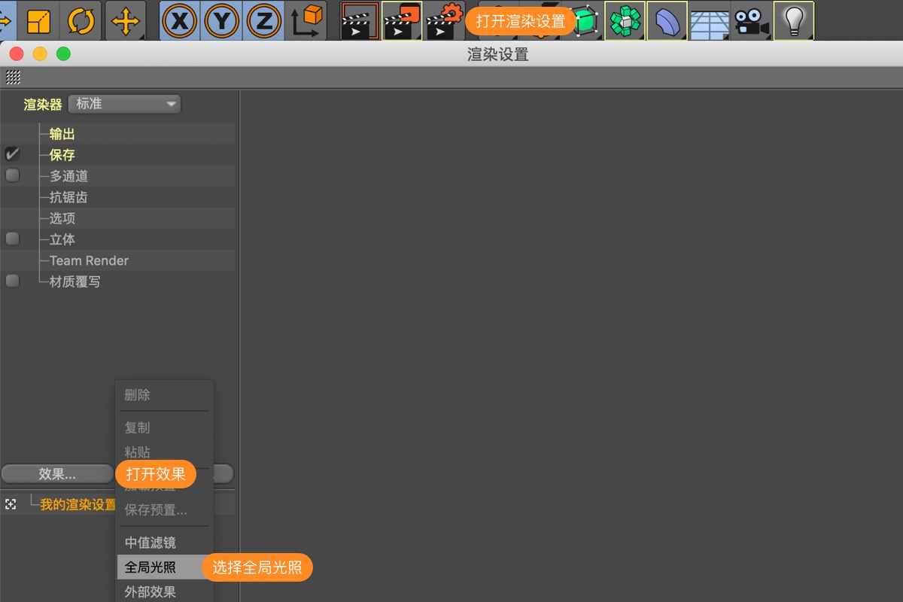
Task: Enable the 立体 checkbox
Action: tap(12, 239)
